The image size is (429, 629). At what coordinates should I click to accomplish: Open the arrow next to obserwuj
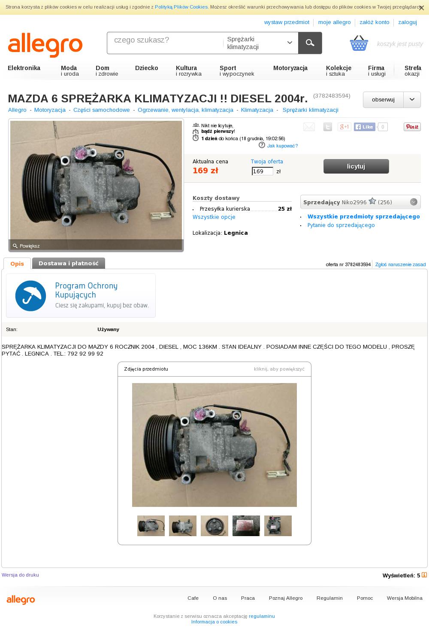click(x=412, y=99)
